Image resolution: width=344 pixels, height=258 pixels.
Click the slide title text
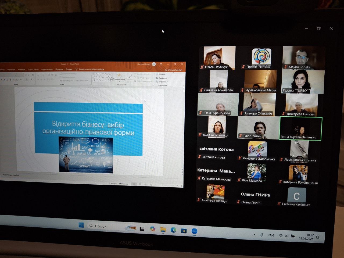click(x=88, y=128)
